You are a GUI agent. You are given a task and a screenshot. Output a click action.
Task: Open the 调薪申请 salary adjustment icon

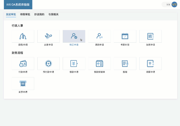coord(150,64)
